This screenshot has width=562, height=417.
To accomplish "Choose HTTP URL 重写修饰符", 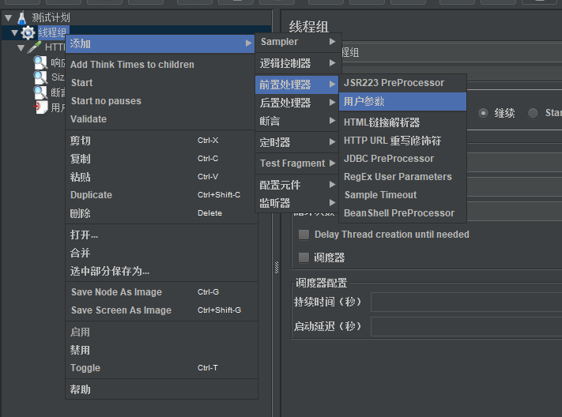I will 402,141.
